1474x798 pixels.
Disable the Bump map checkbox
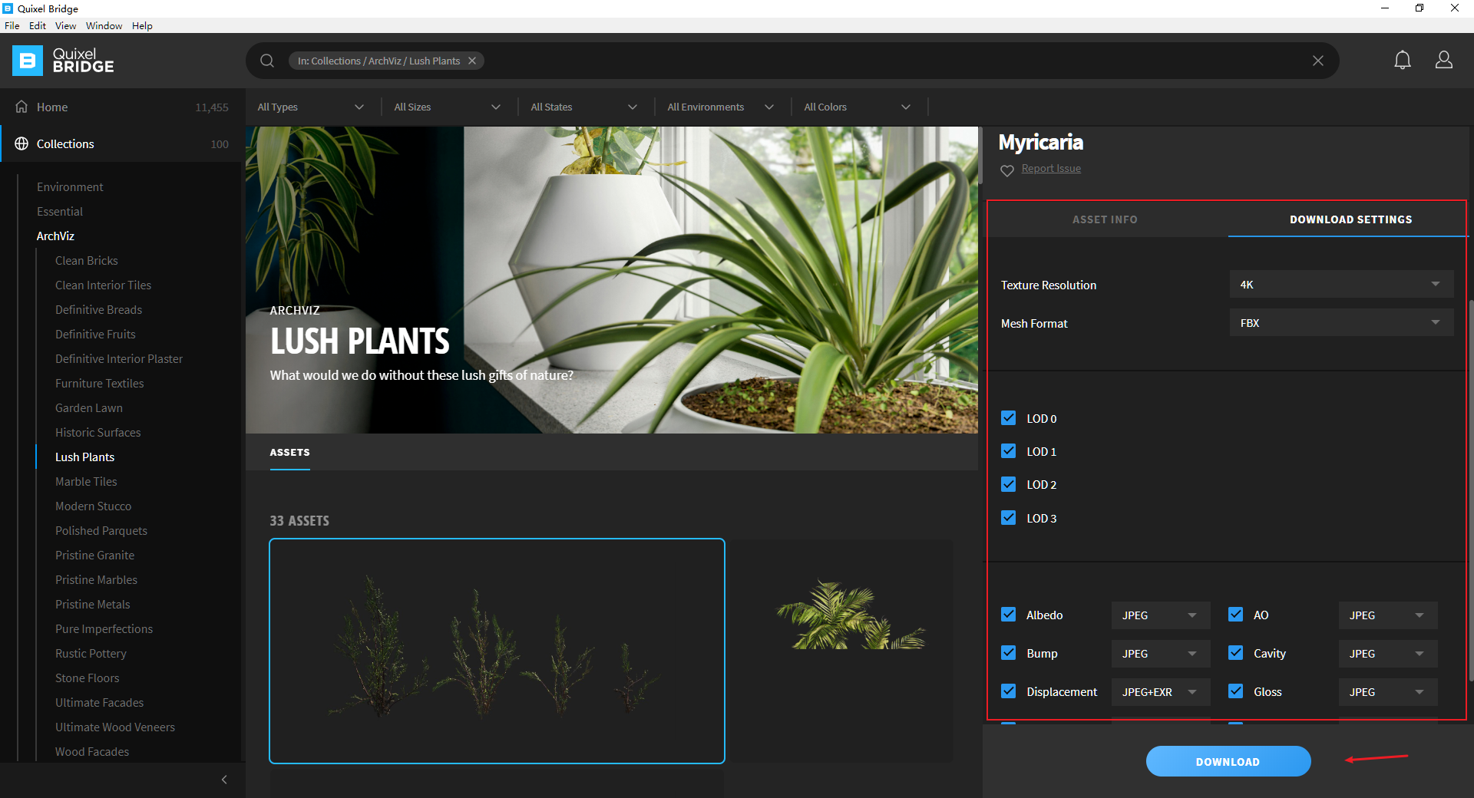(1009, 653)
